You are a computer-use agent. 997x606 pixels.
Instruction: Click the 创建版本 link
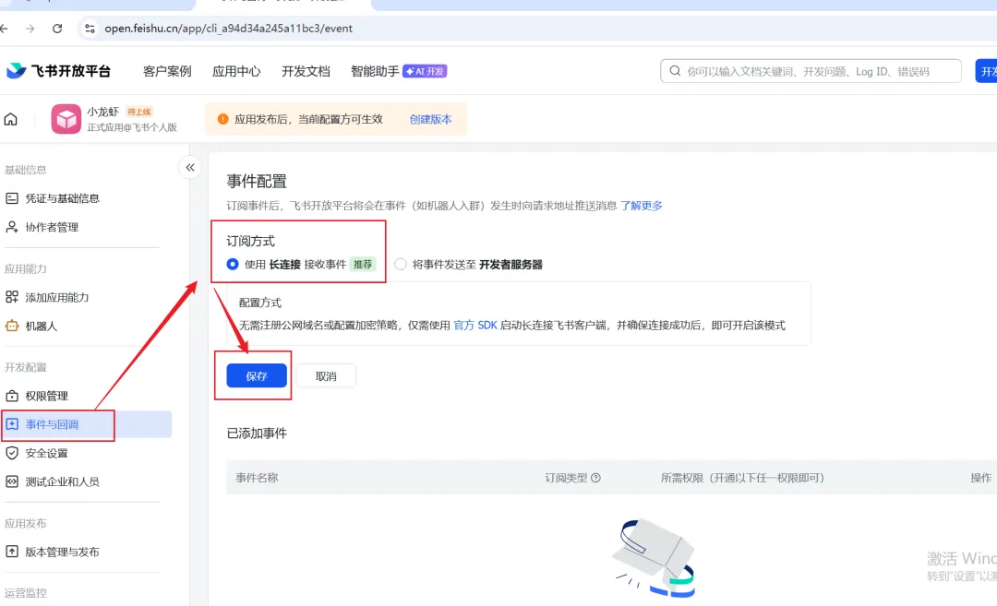(430, 119)
